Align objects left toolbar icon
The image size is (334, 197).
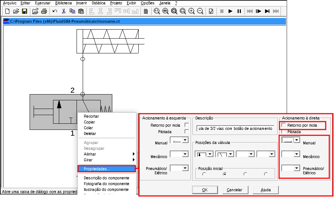click(92, 11)
